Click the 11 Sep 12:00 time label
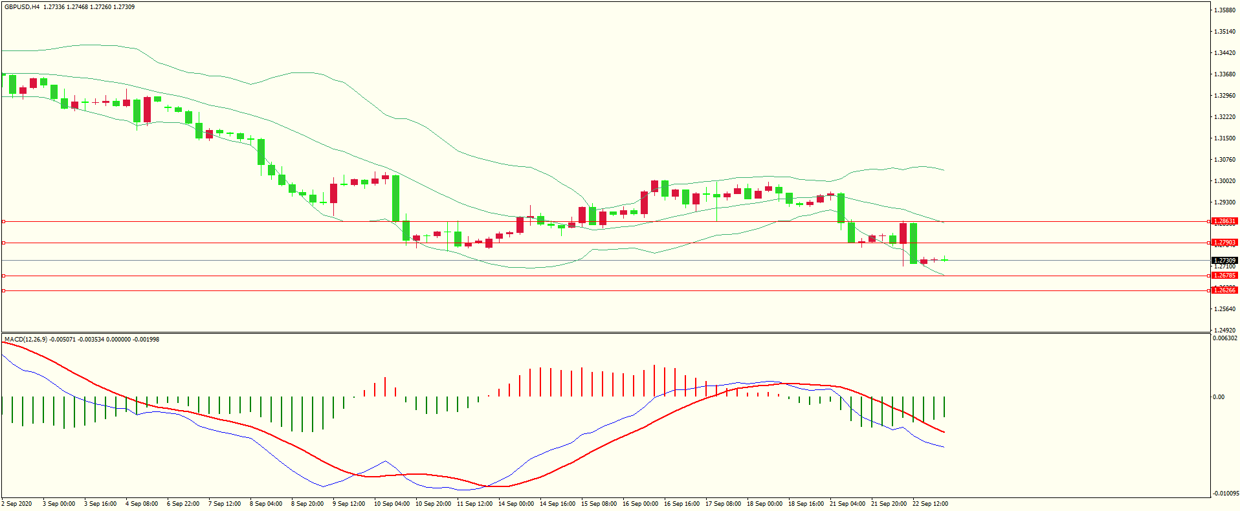The image size is (1240, 511). 474,504
